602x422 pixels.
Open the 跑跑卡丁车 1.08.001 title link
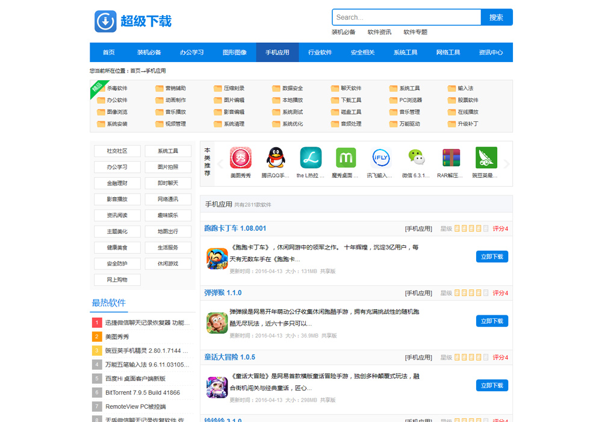point(235,228)
